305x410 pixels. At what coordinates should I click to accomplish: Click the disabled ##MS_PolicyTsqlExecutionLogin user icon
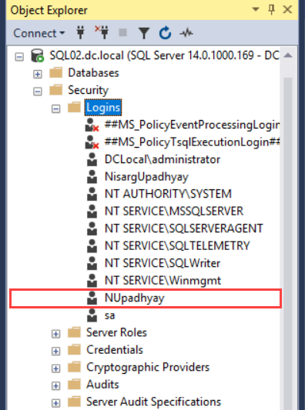[92, 142]
